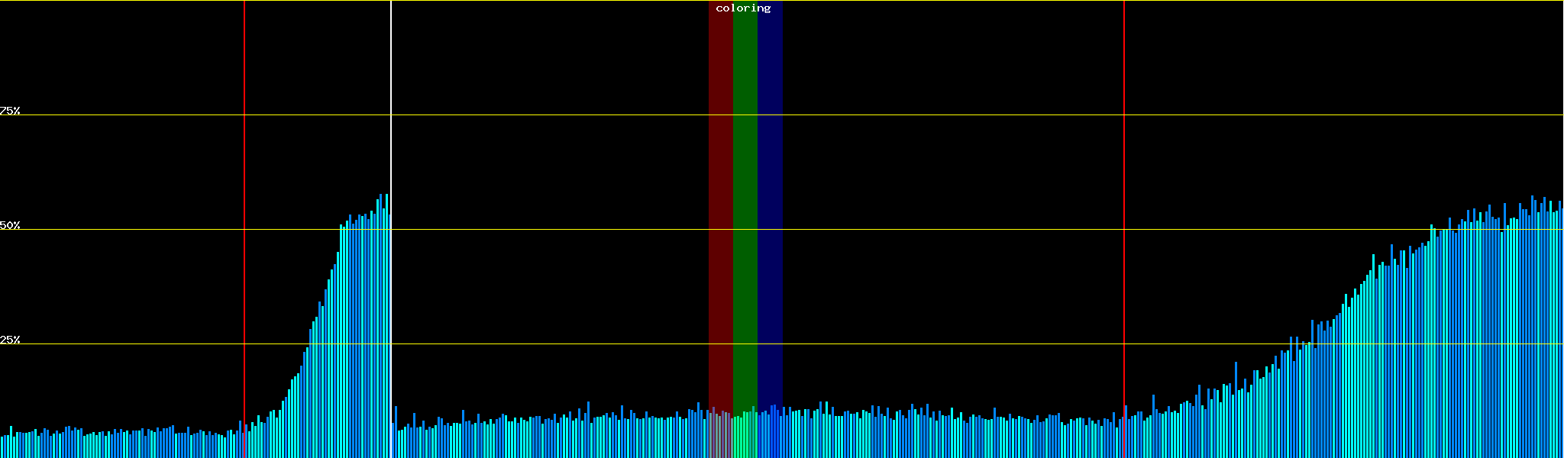Click the "coloring" label at top

tap(743, 8)
